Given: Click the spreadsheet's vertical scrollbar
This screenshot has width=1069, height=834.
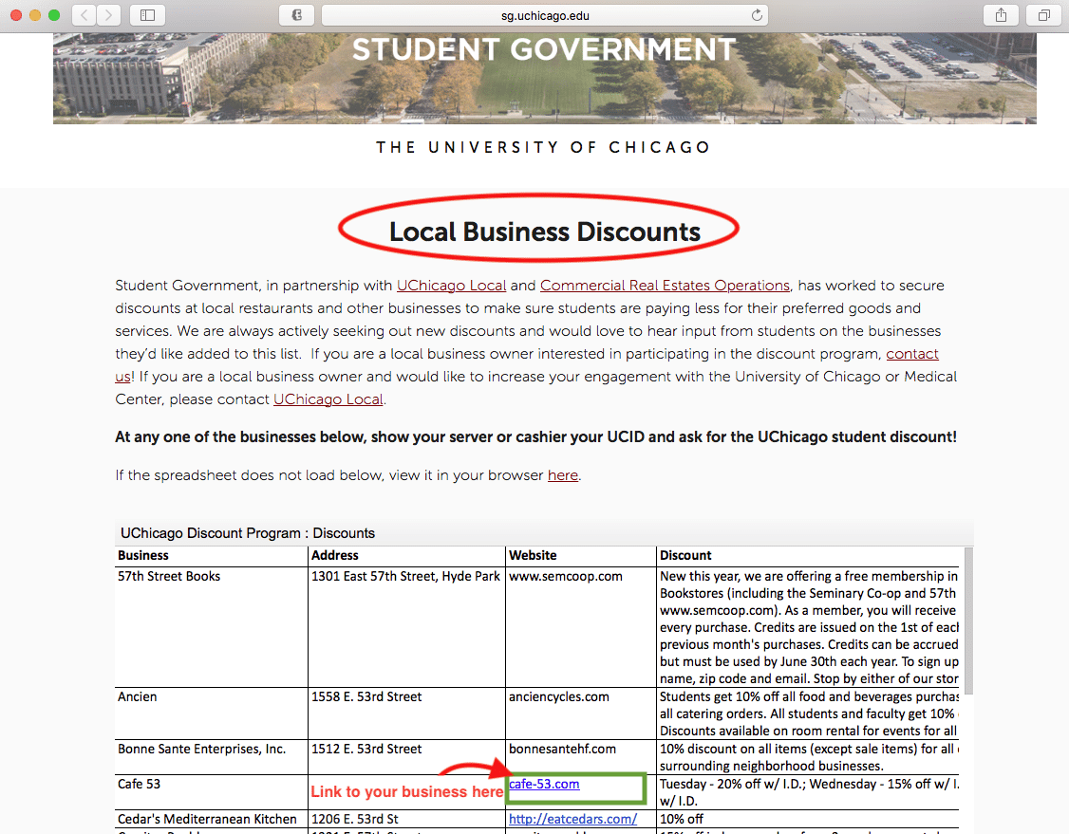Looking at the screenshot, I should [x=966, y=617].
